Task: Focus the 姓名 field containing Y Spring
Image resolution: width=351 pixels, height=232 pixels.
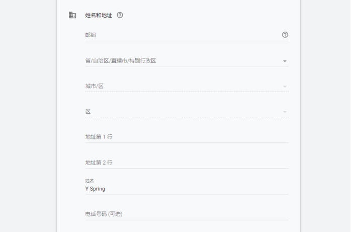Action: [186, 189]
